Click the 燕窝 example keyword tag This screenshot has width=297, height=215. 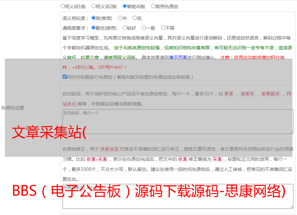pos(229,94)
